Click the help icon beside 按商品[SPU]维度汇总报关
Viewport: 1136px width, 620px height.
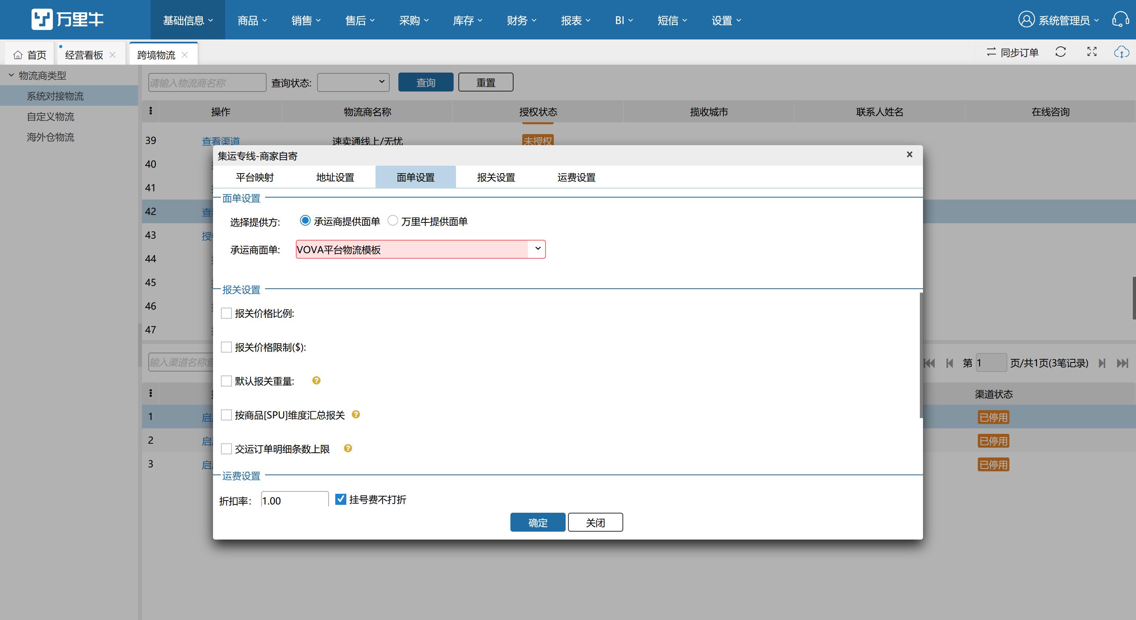pos(356,415)
